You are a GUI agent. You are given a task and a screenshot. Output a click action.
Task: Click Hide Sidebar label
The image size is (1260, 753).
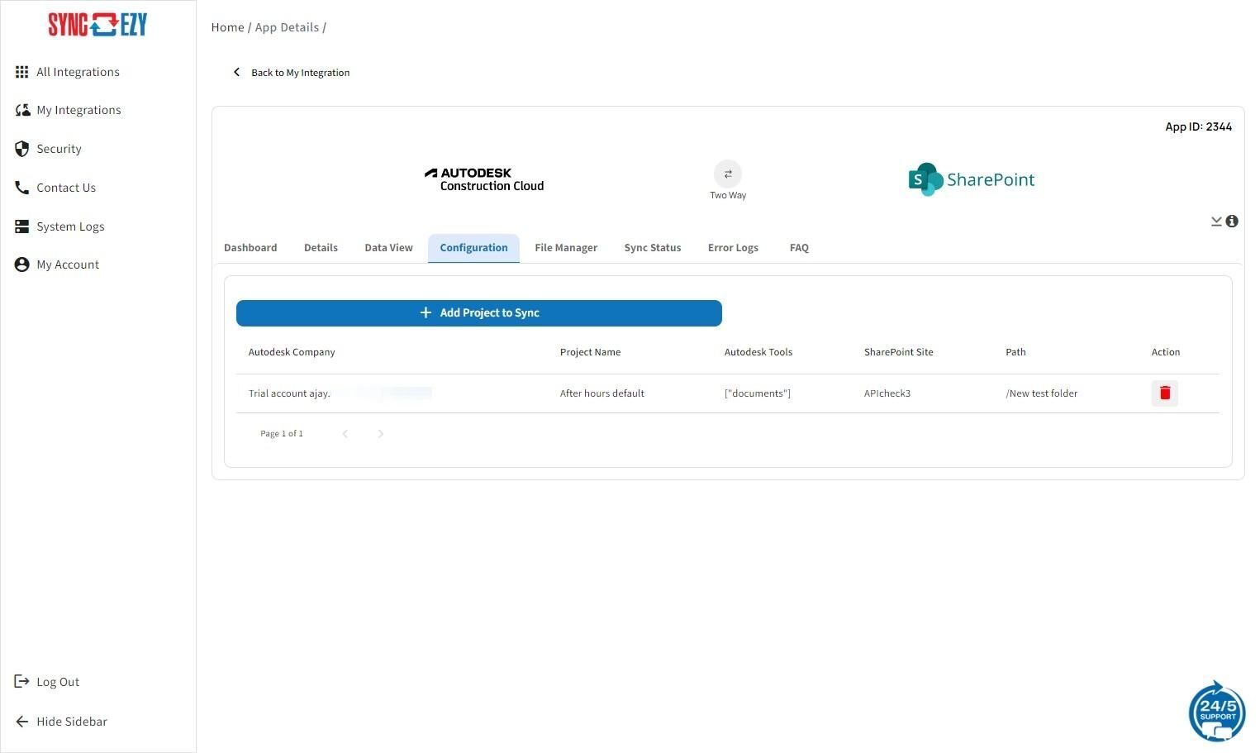(x=72, y=722)
